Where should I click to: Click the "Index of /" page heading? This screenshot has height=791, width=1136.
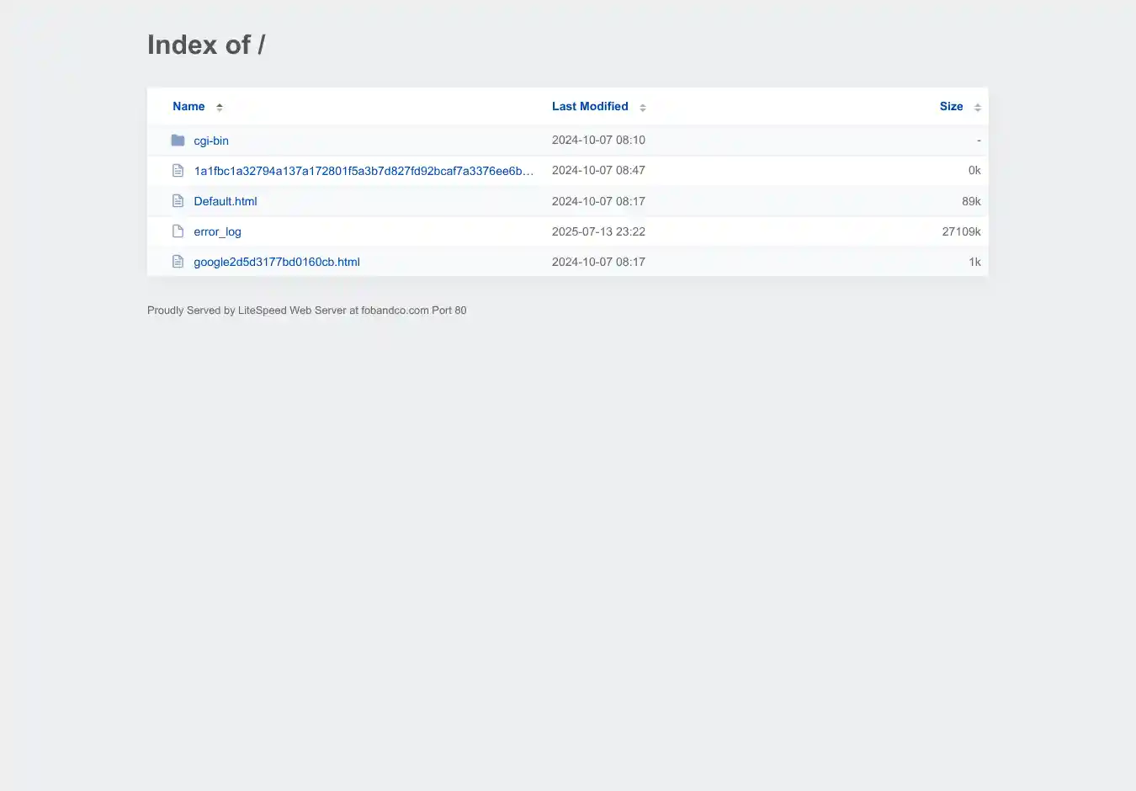pos(206,45)
